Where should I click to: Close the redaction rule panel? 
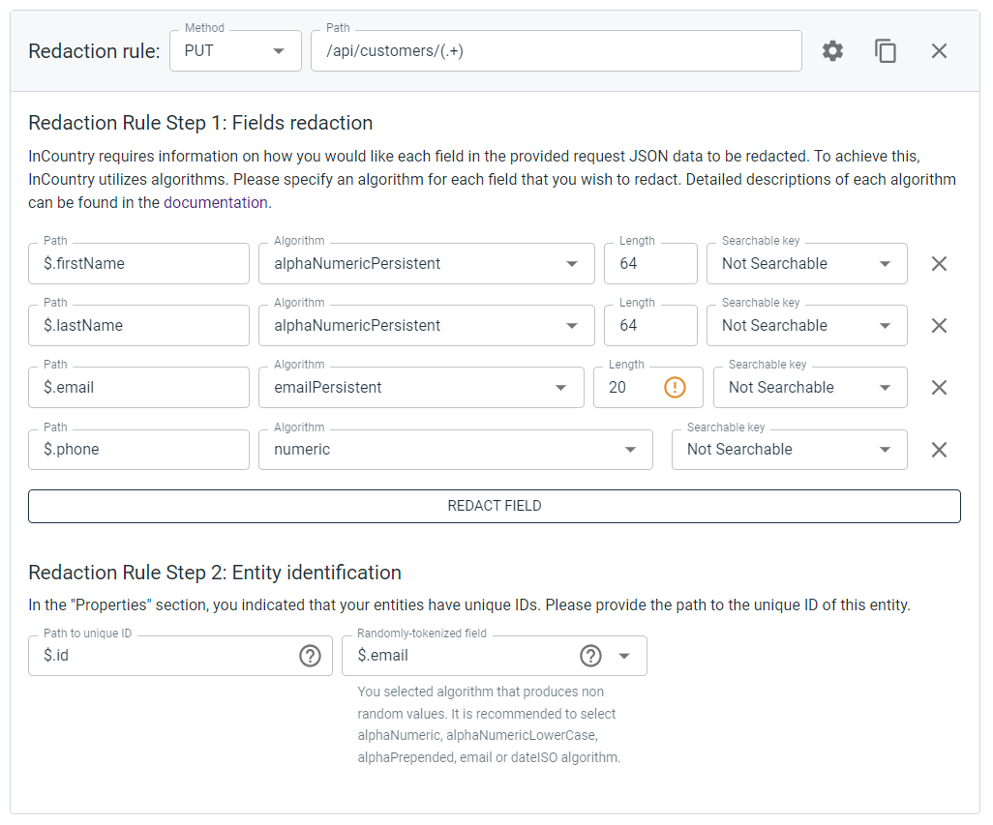(x=939, y=51)
